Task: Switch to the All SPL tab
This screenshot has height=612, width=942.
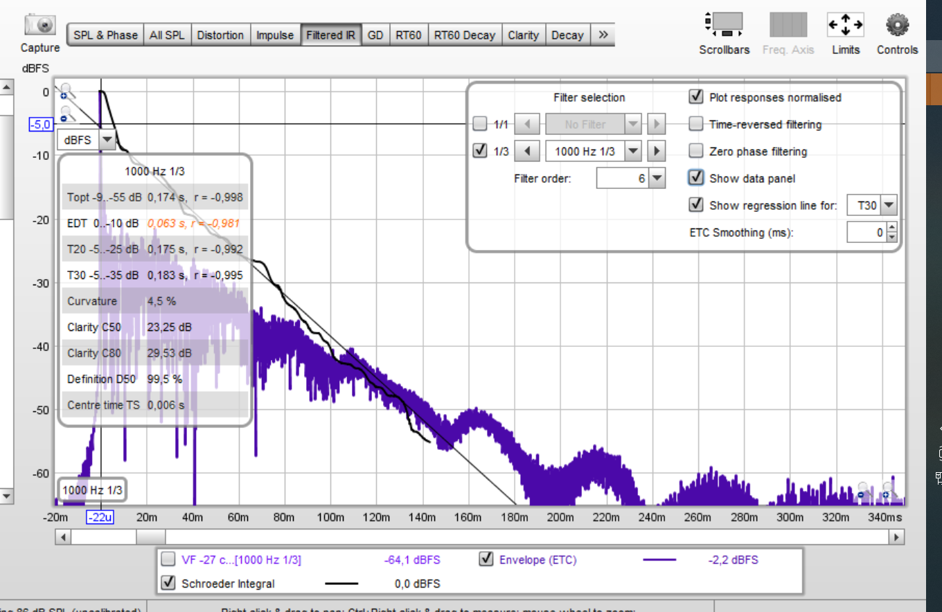Action: coord(167,35)
